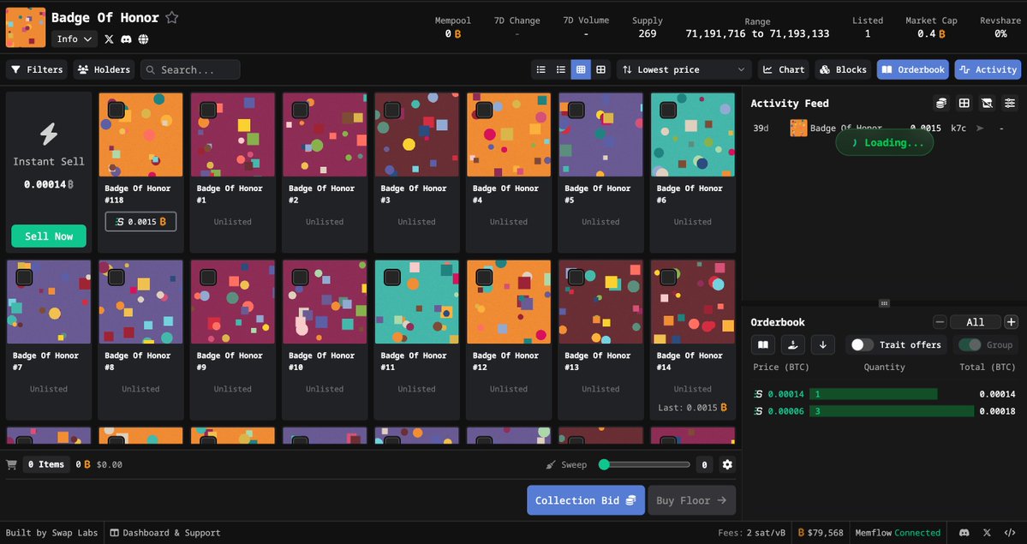Viewport: 1027px width, 544px height.
Task: Open the collection's website globe icon
Action: [143, 39]
